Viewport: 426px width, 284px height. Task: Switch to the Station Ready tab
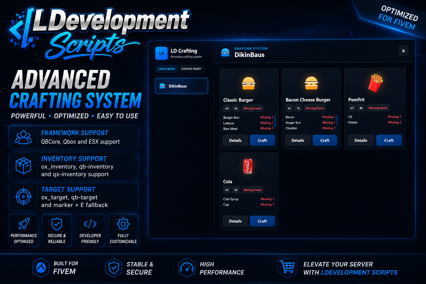click(191, 69)
